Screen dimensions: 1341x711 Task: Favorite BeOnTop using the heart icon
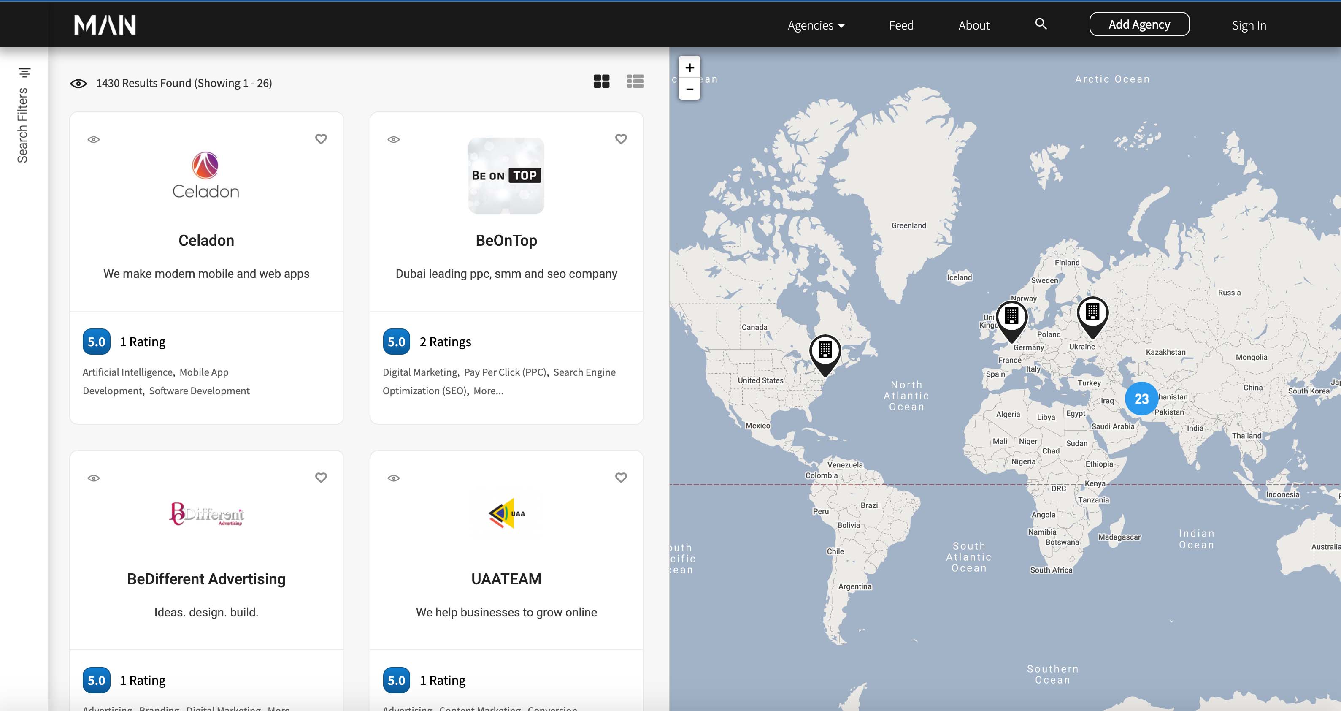coord(621,139)
